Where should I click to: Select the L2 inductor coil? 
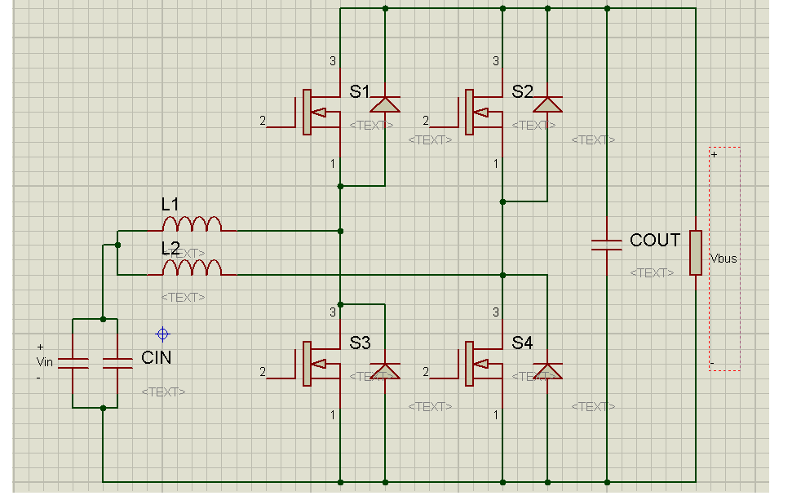pos(192,268)
